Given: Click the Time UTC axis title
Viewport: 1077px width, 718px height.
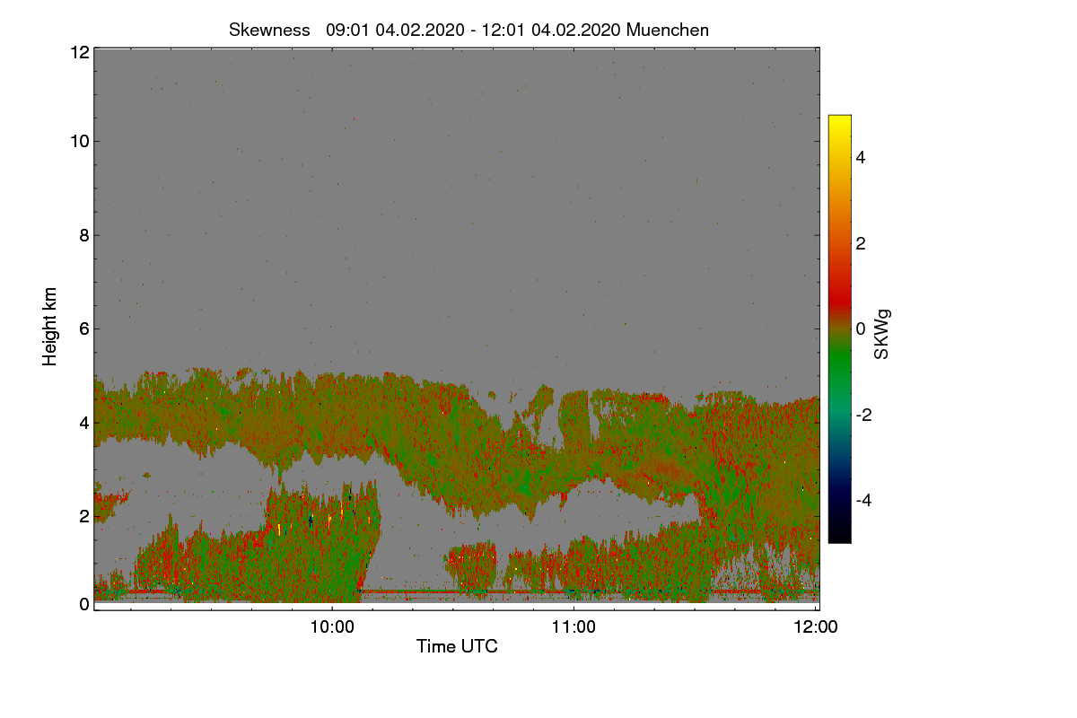Looking at the screenshot, I should [x=457, y=646].
